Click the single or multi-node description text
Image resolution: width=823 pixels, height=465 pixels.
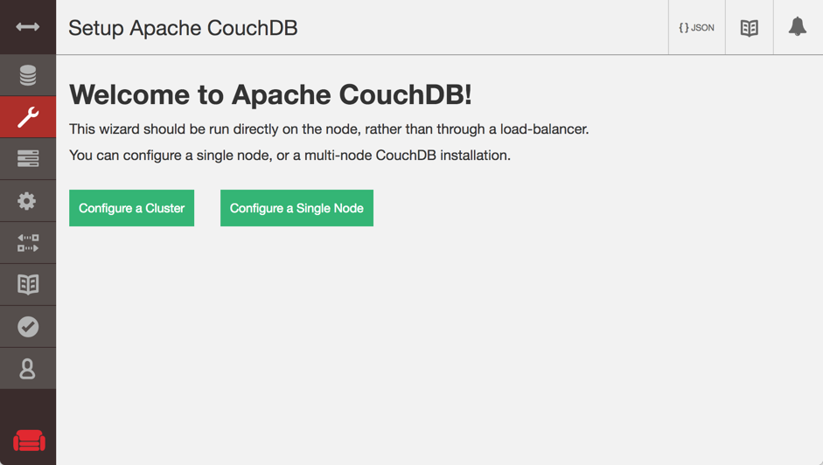pyautogui.click(x=289, y=156)
